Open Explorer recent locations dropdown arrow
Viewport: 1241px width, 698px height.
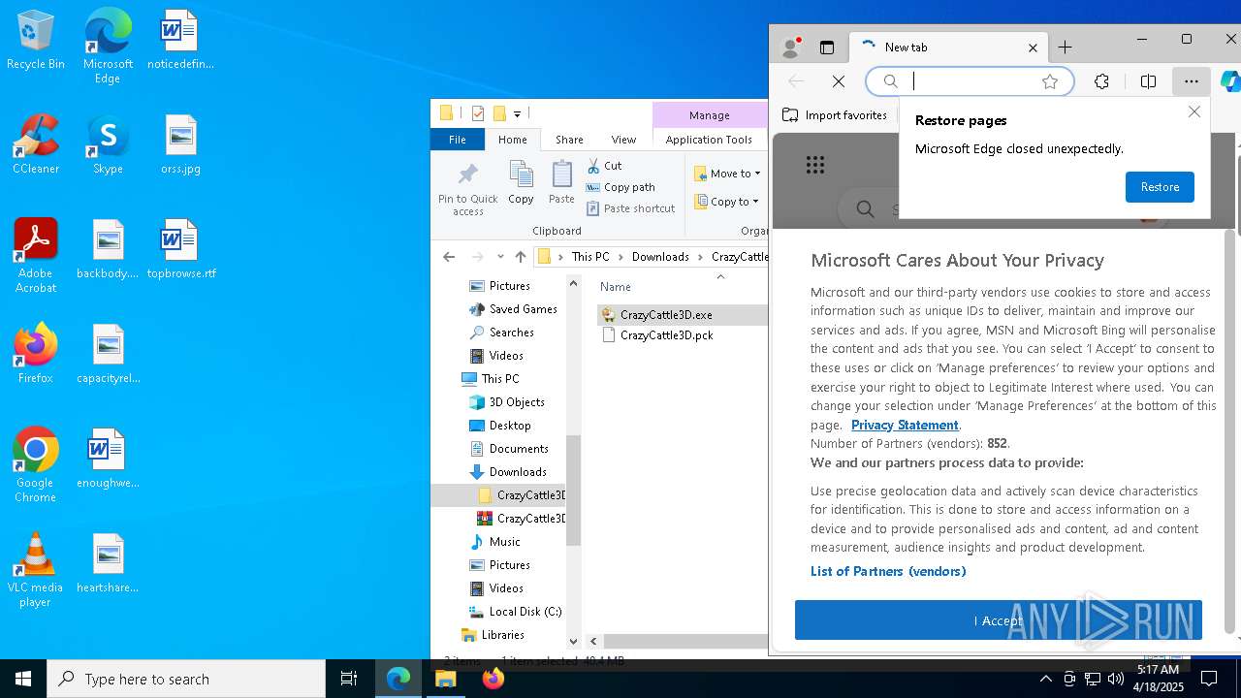coord(500,257)
